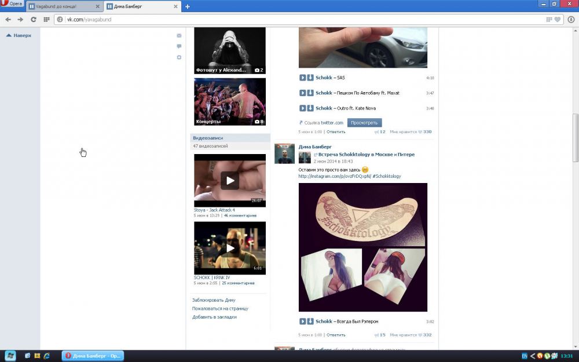Screen dimensions: 579x362
Task: Play the track 'Schokk – Всегда Был Рэпером'
Action: click(302, 321)
